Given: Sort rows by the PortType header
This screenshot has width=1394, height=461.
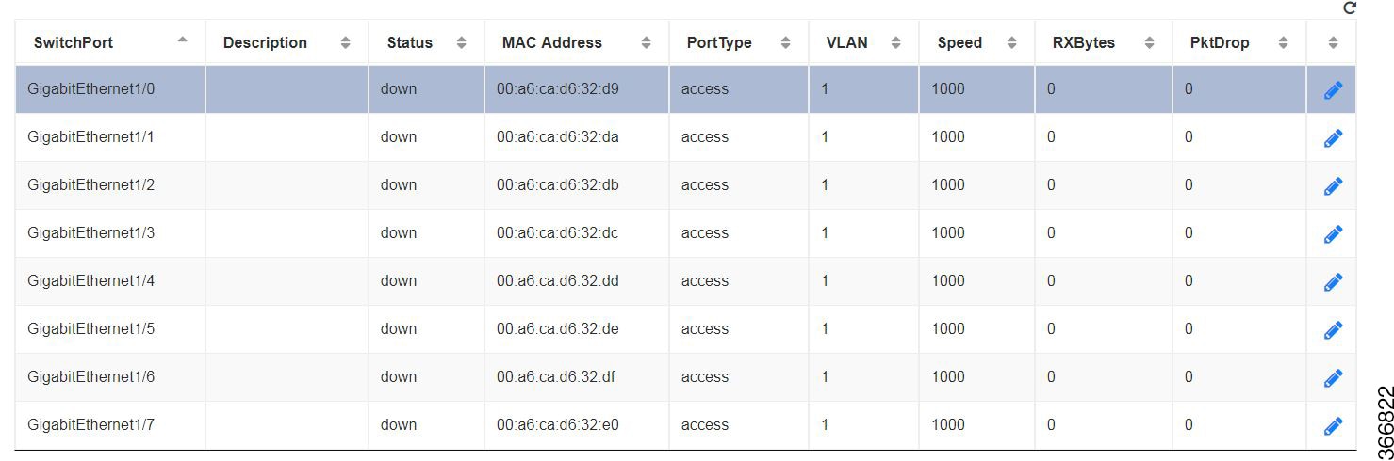Looking at the screenshot, I should (x=785, y=43).
